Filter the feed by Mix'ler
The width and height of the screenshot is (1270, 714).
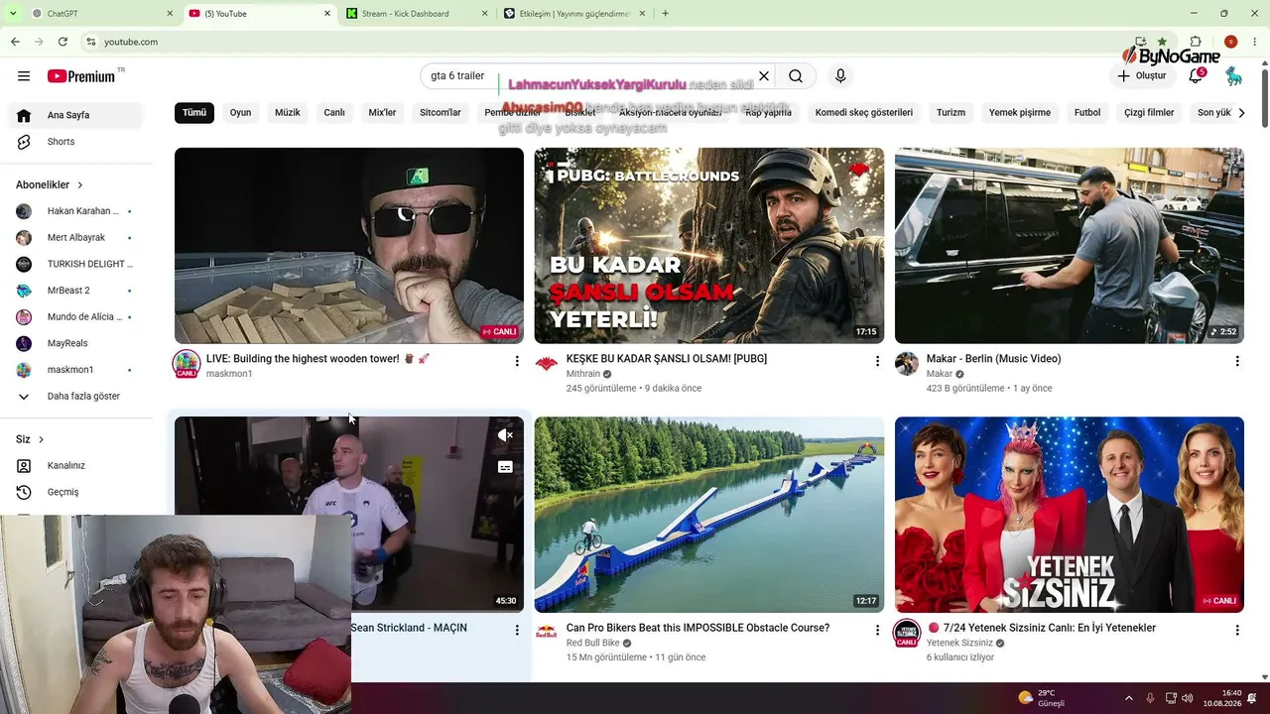(382, 112)
